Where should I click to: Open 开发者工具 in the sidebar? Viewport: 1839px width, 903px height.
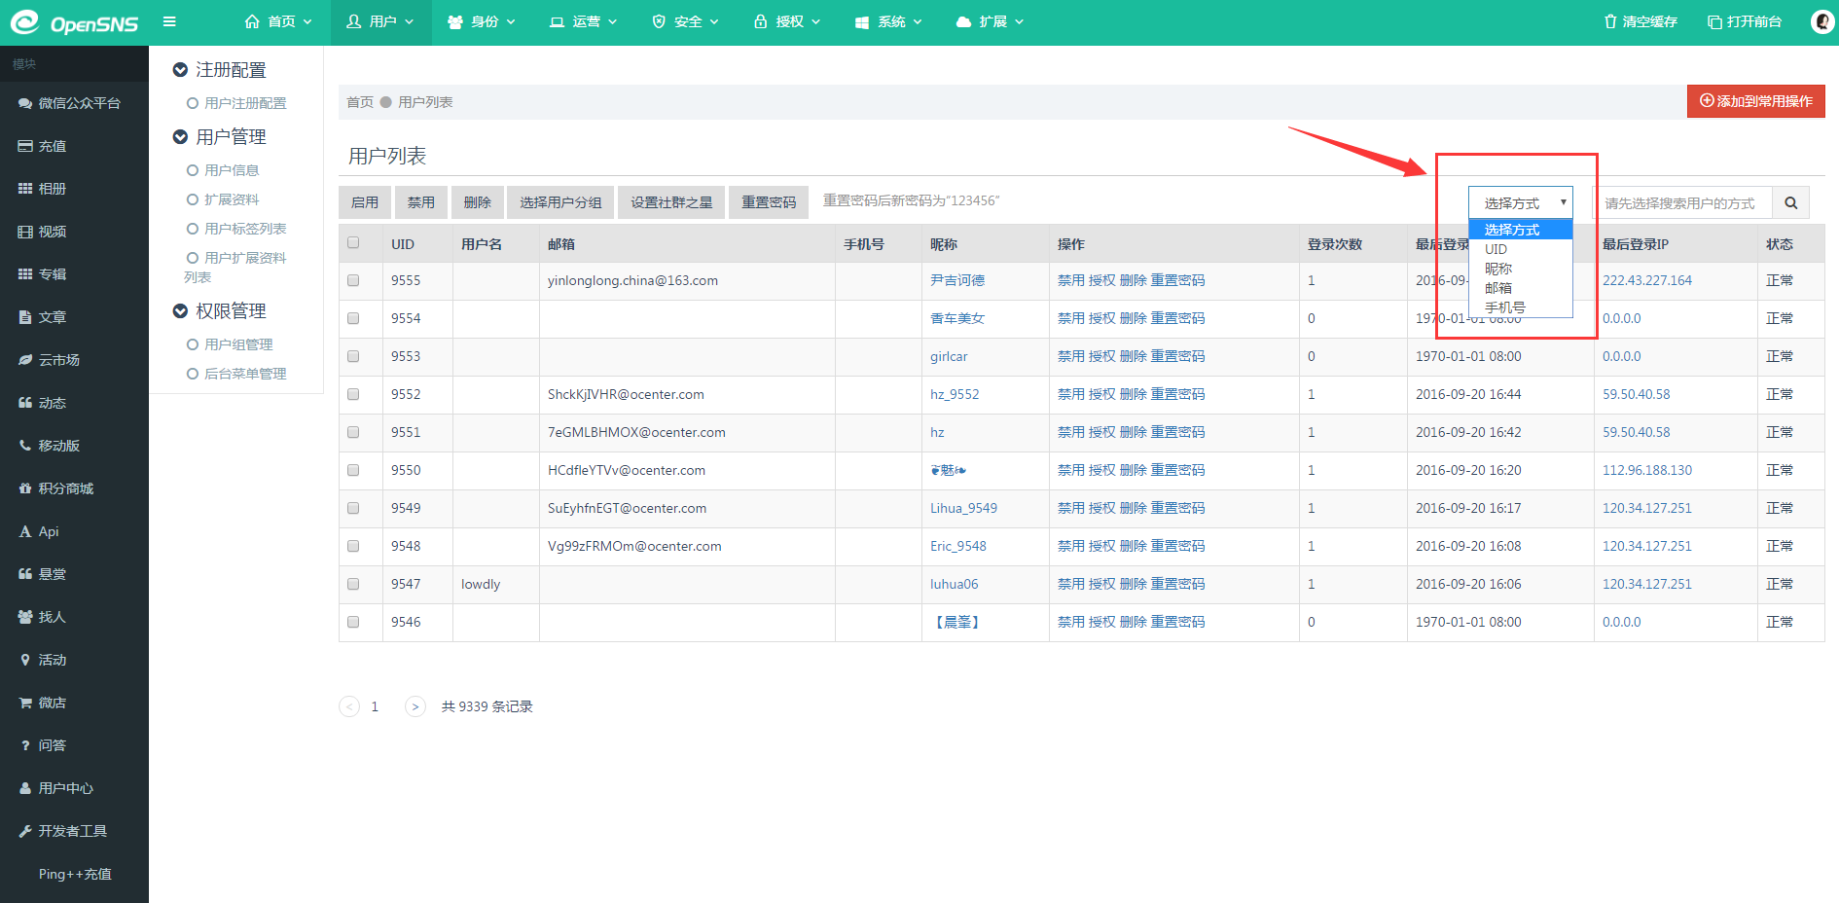(72, 831)
